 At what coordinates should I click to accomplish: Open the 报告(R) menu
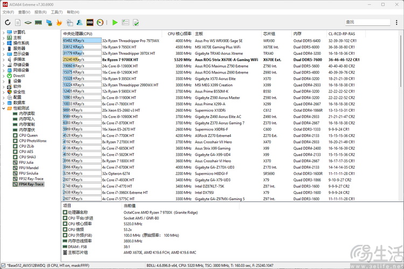[40, 12]
